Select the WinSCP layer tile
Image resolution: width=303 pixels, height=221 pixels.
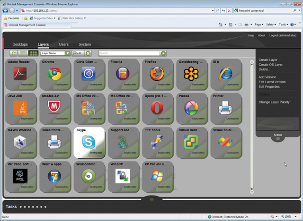[x=124, y=177]
